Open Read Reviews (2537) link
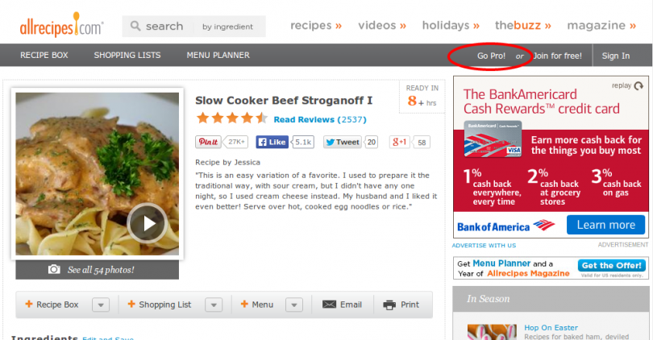 pos(320,119)
